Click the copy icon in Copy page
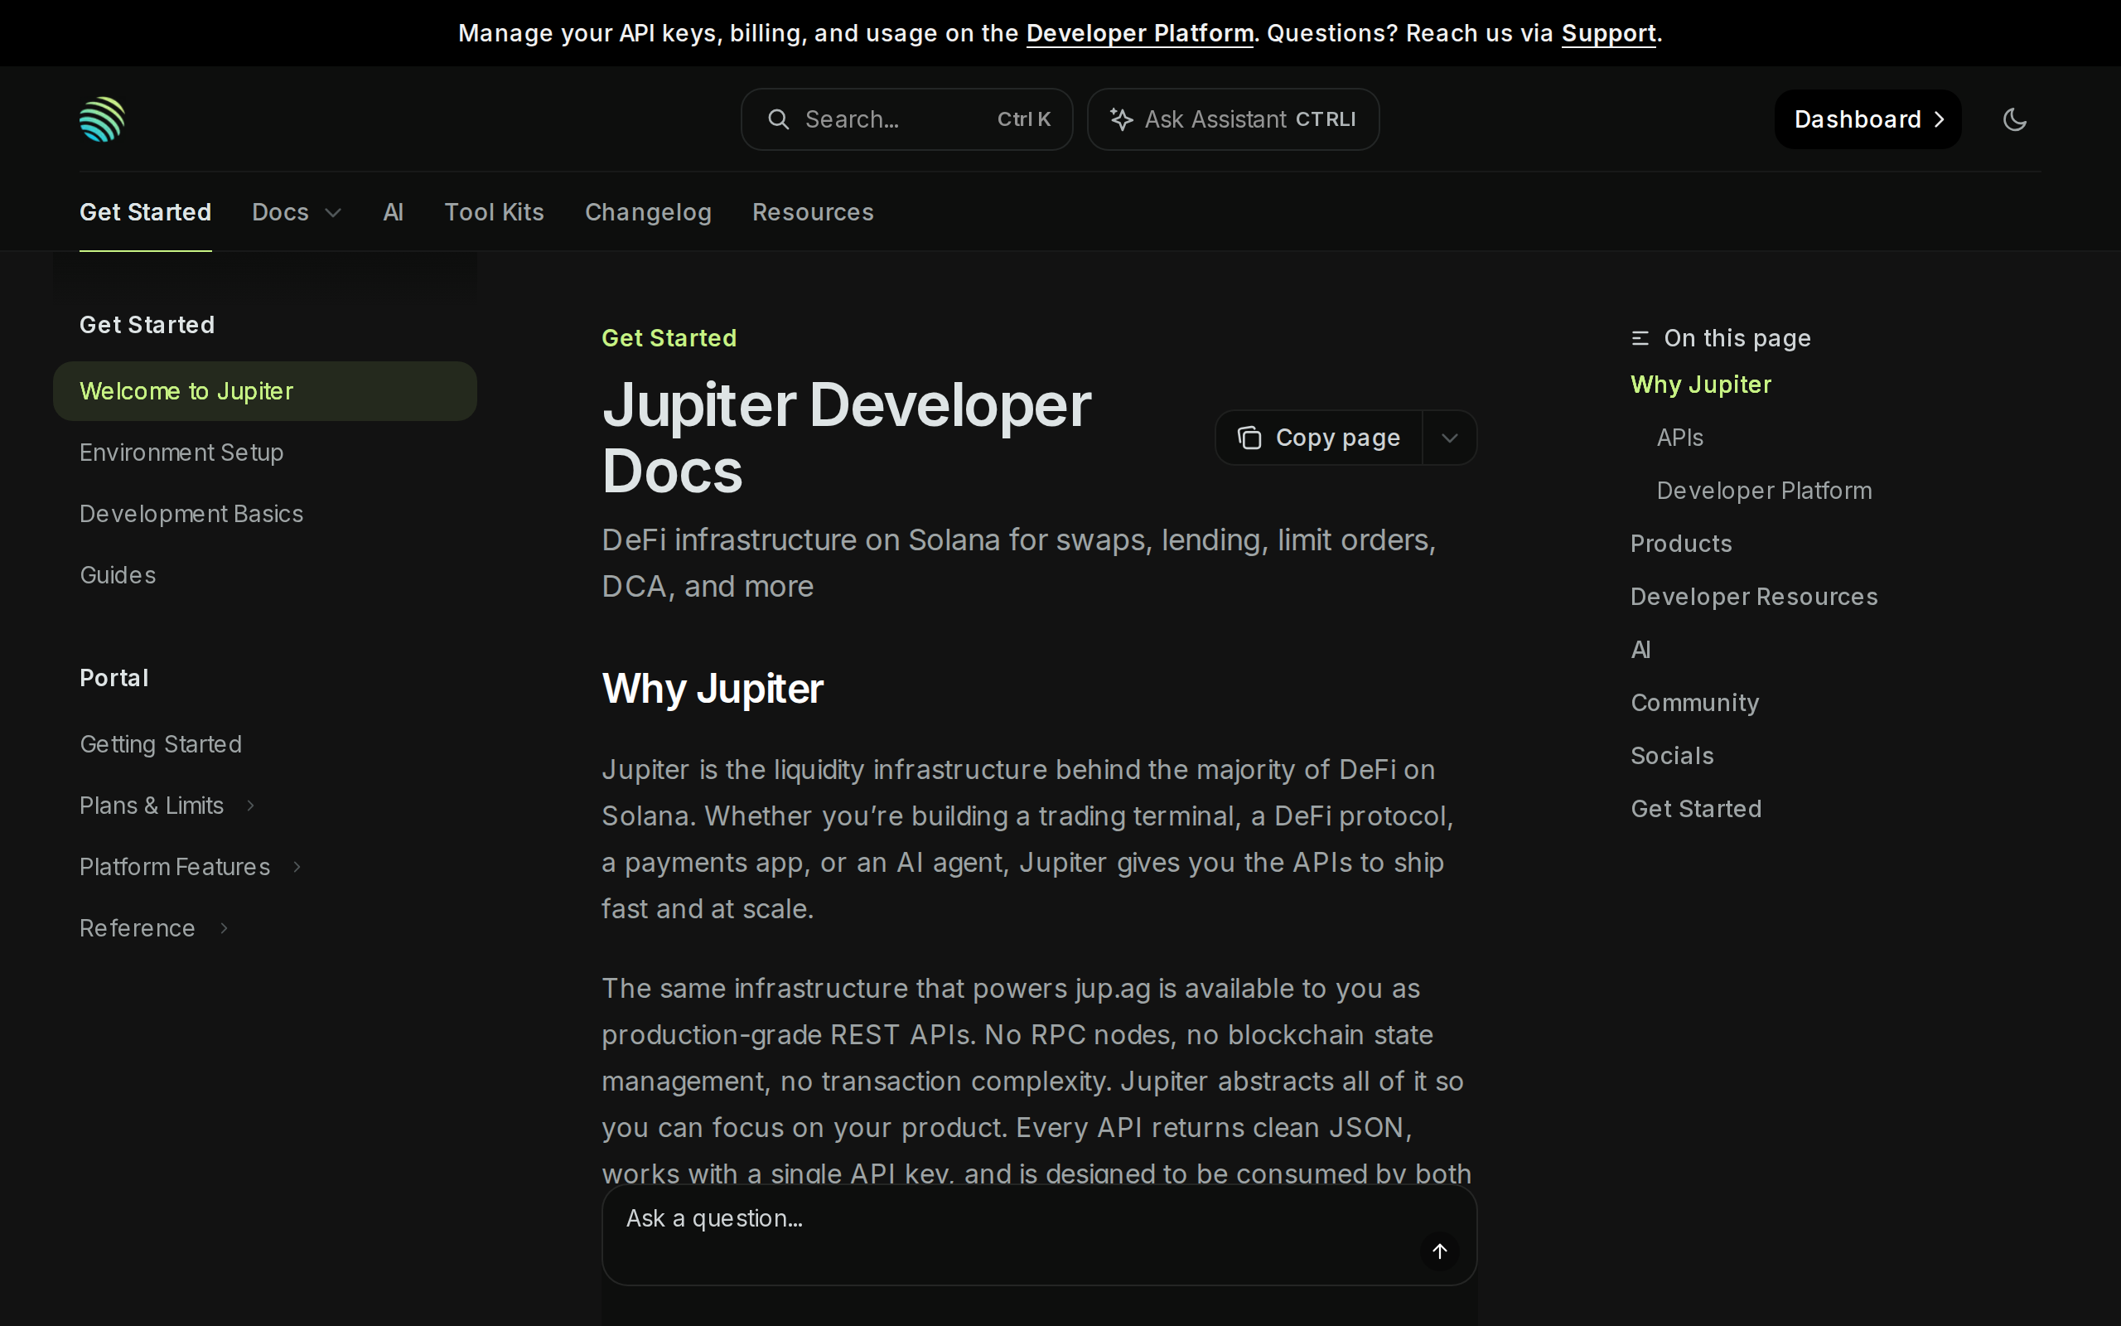Viewport: 2121px width, 1326px height. coord(1249,438)
